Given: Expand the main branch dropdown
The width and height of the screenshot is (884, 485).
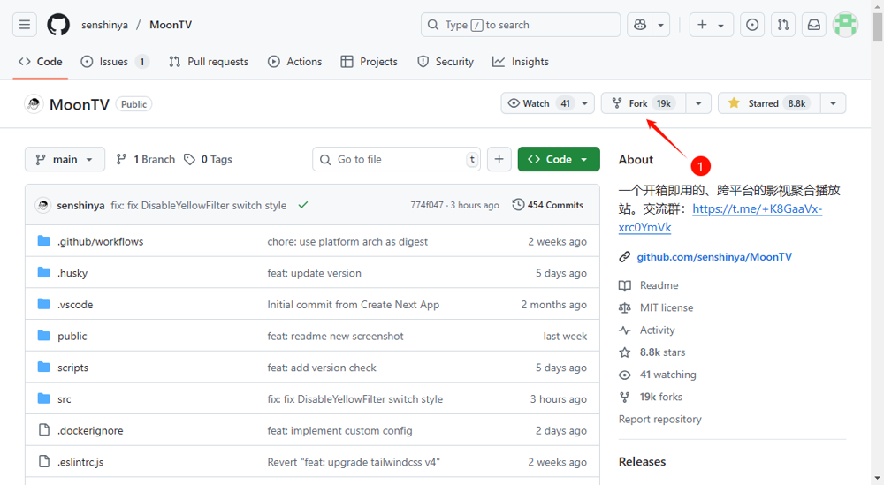Looking at the screenshot, I should coord(65,159).
